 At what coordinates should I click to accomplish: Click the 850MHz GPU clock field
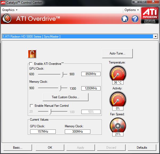point(91,74)
